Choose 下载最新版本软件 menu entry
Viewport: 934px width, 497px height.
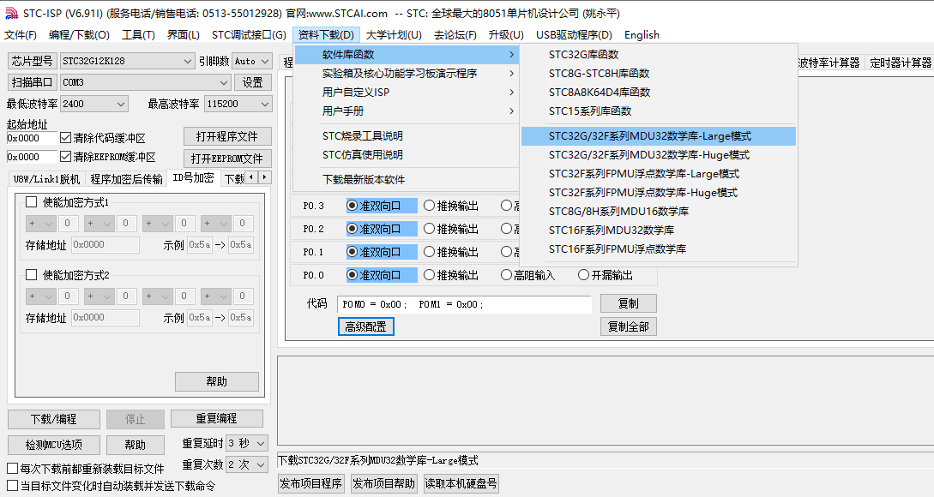(407, 180)
